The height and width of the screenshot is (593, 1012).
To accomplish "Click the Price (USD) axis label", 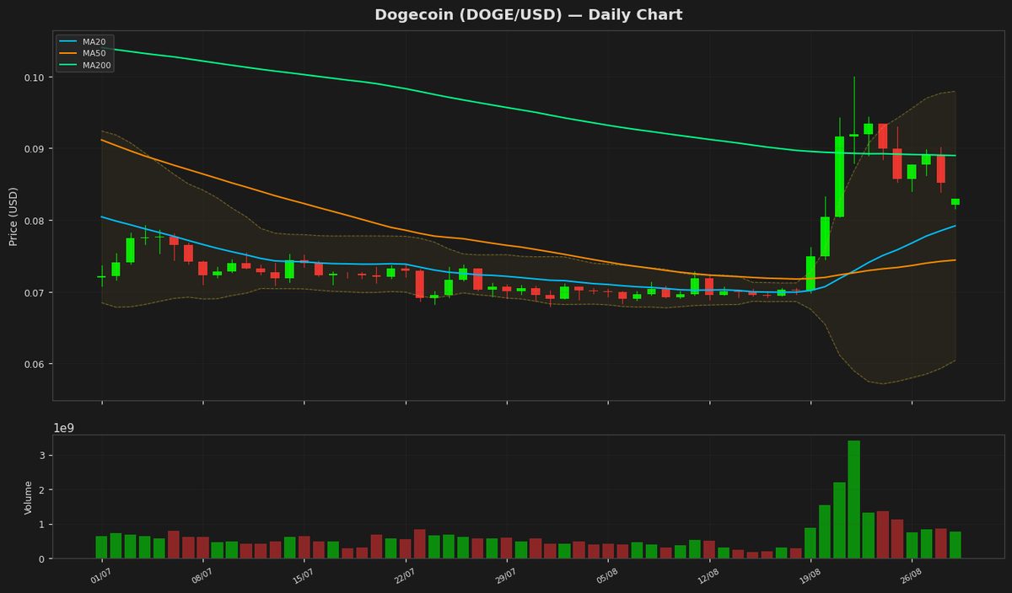I will point(13,216).
